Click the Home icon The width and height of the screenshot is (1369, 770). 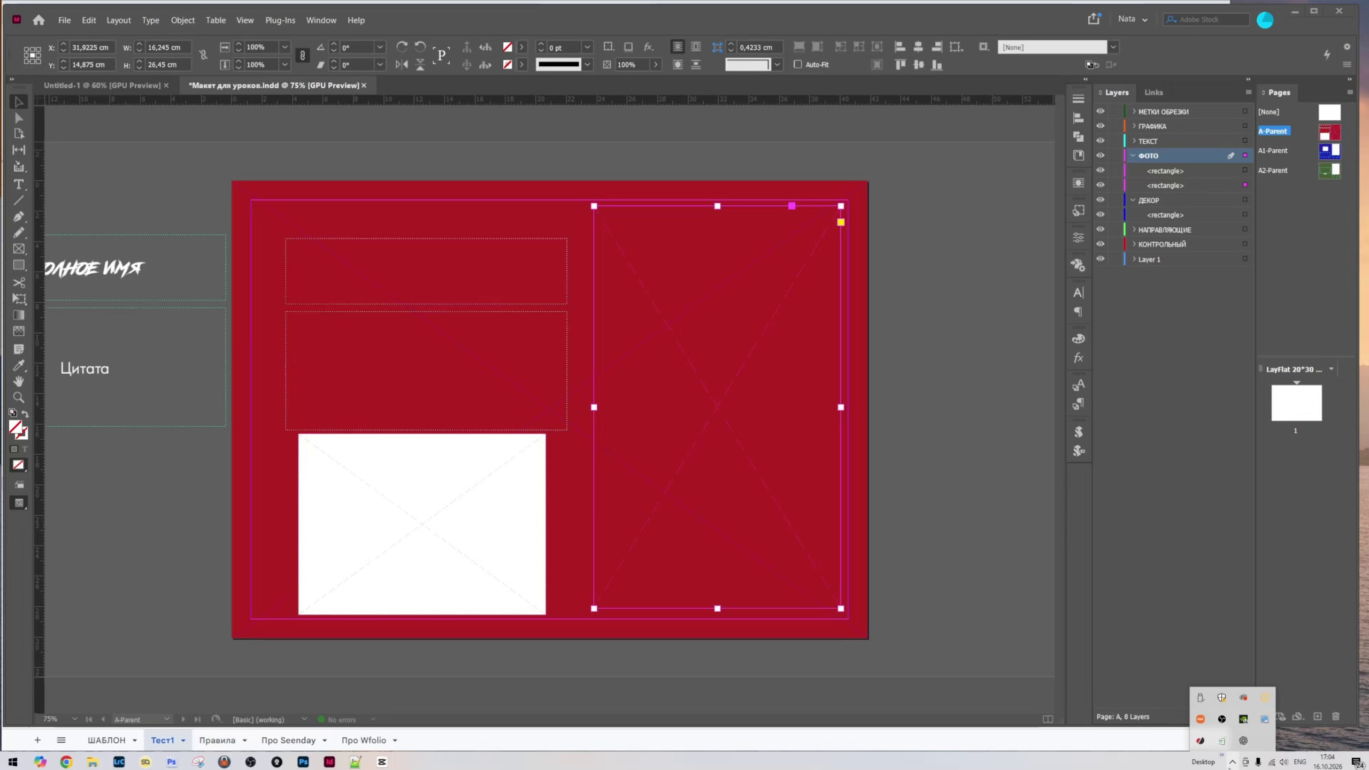pyautogui.click(x=39, y=20)
